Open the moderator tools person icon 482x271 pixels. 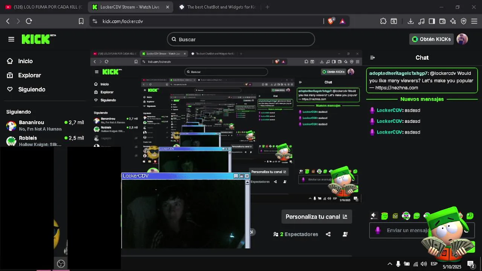coord(345,234)
